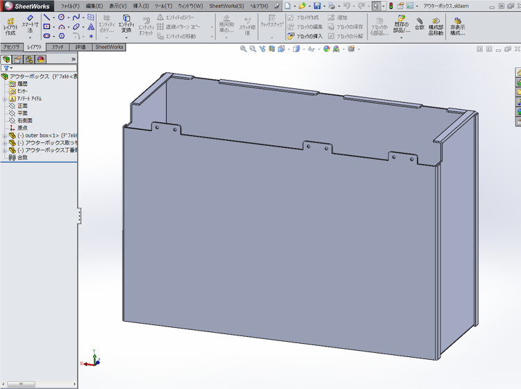This screenshot has width=521, height=389.
Task: Select the Arc sketch tool
Action: pyautogui.click(x=61, y=26)
